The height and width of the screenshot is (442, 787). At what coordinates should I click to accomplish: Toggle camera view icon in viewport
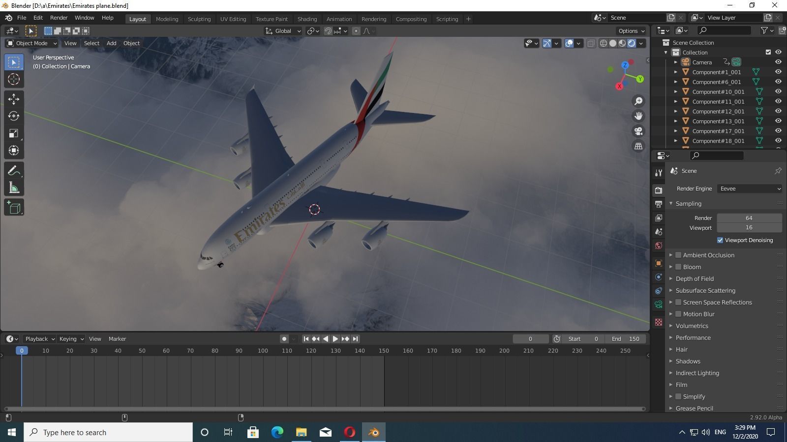(x=638, y=131)
